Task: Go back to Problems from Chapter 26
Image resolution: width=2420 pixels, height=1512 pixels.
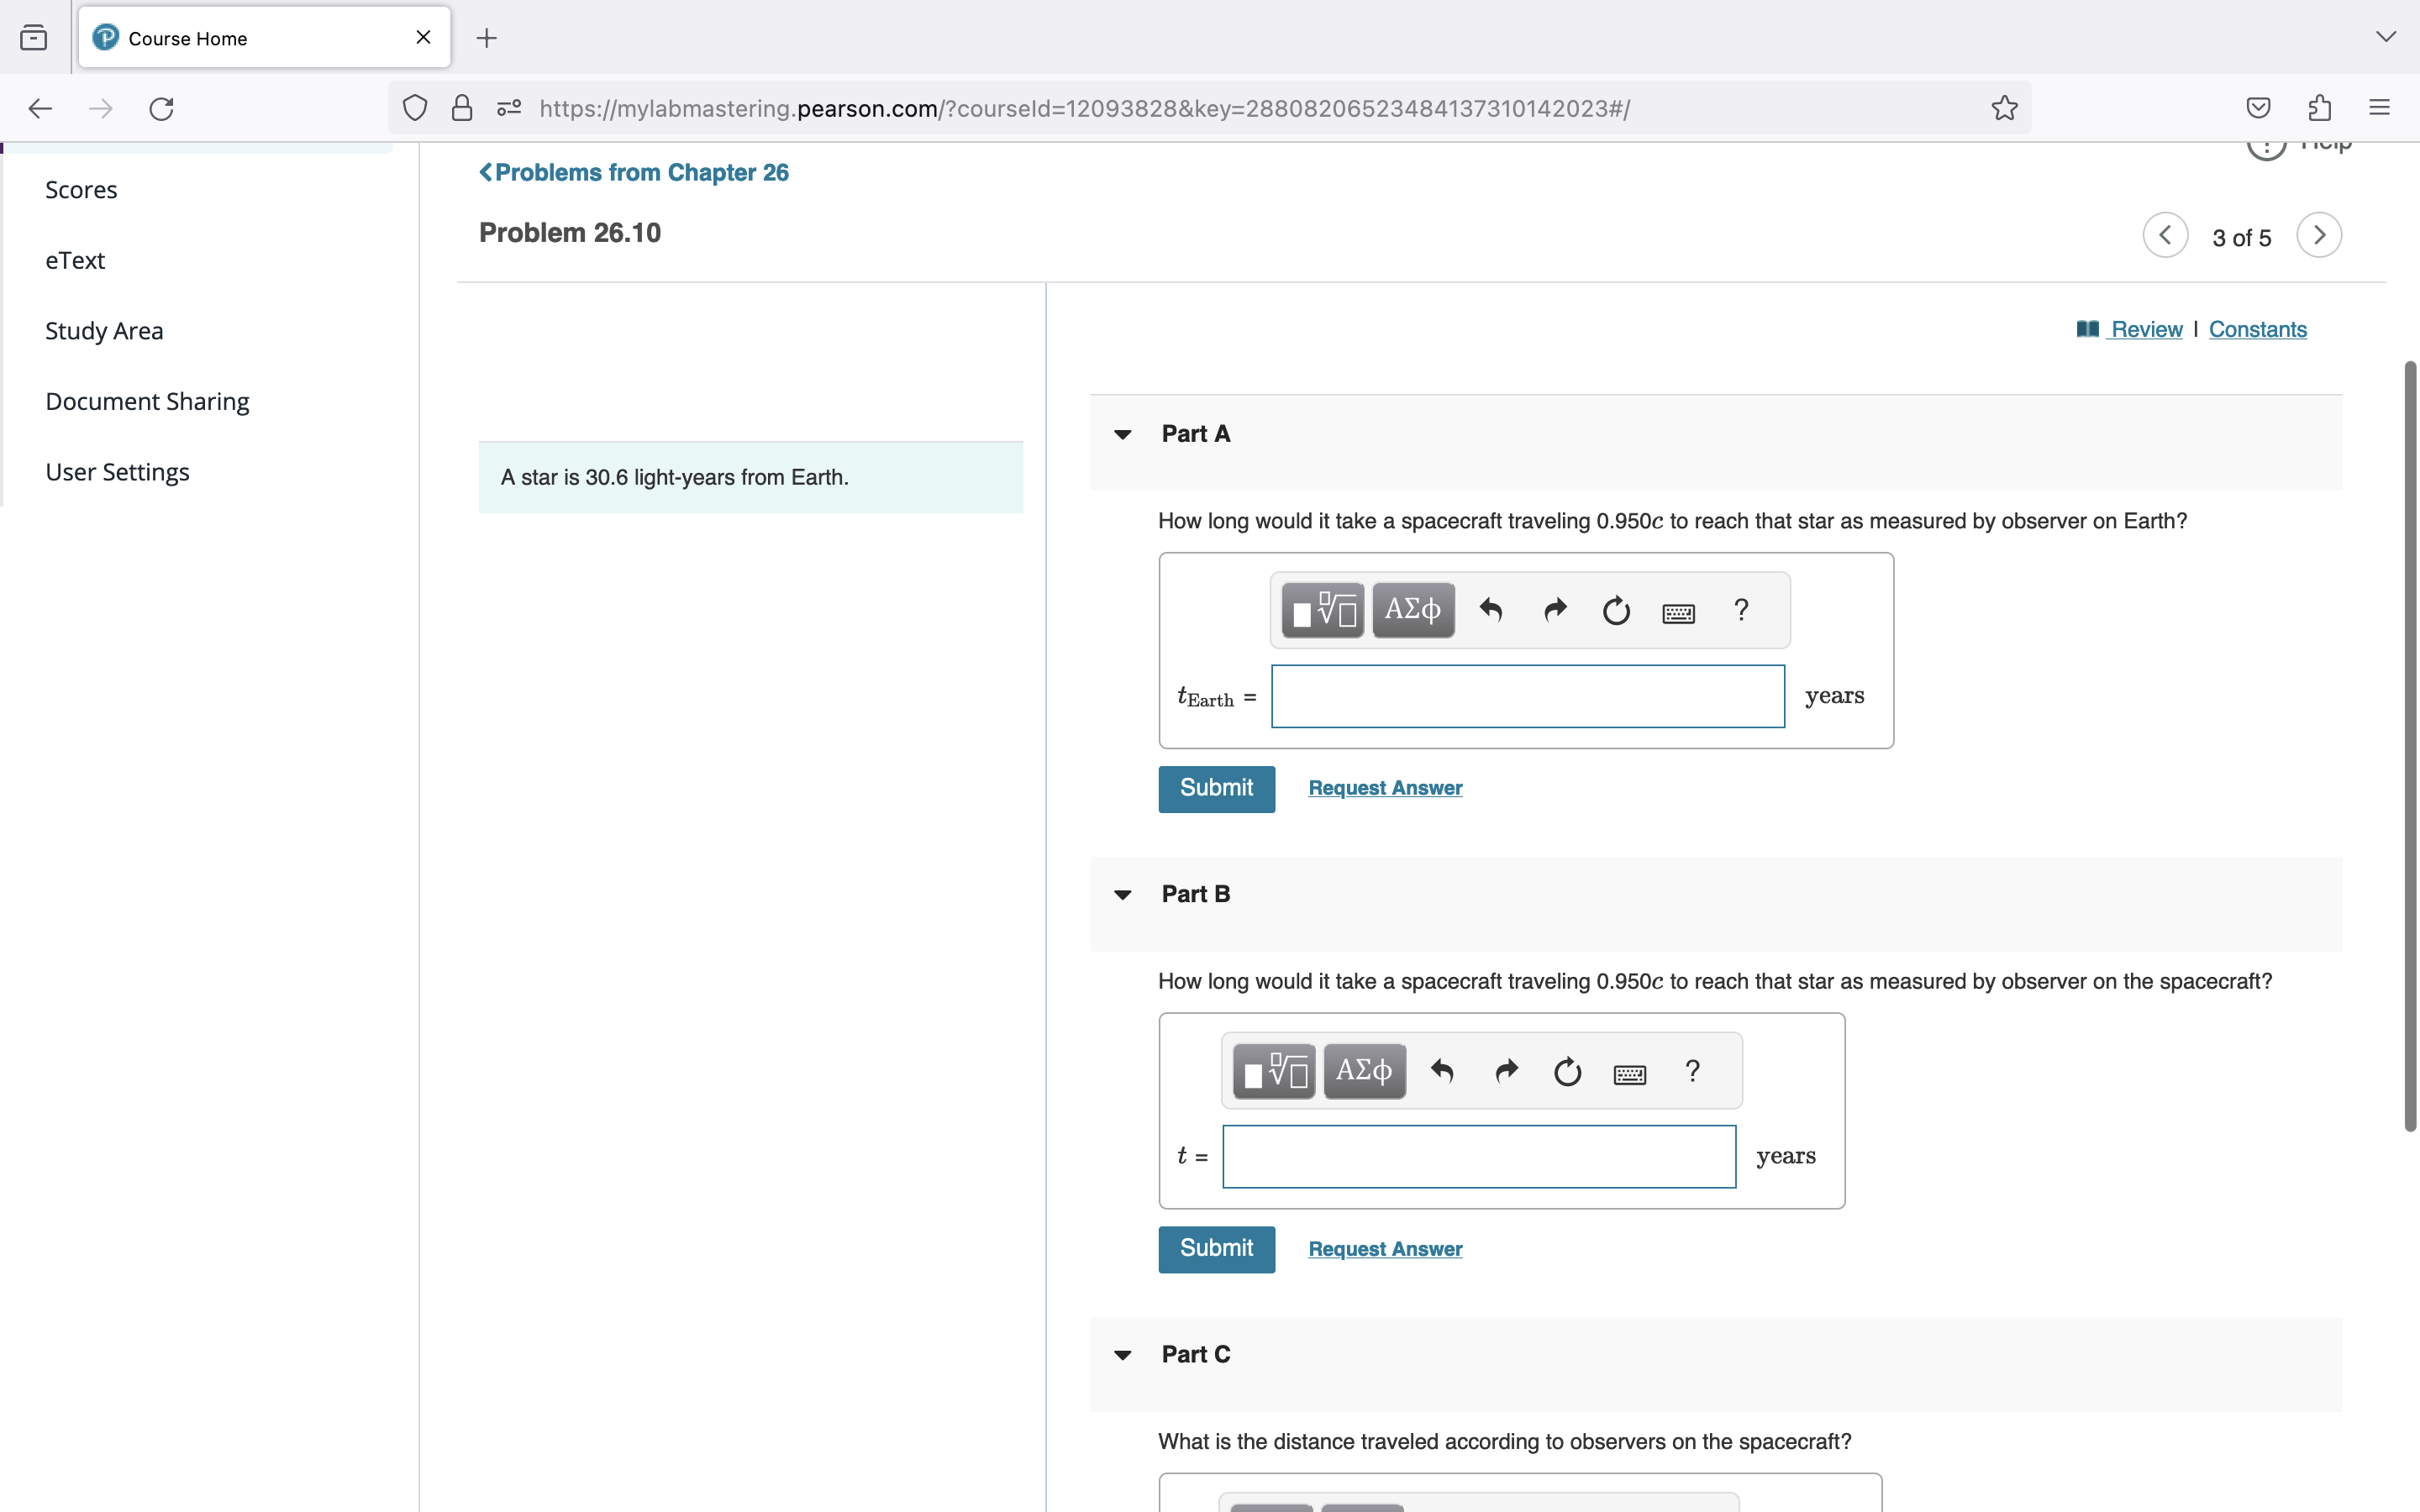Action: pos(633,172)
